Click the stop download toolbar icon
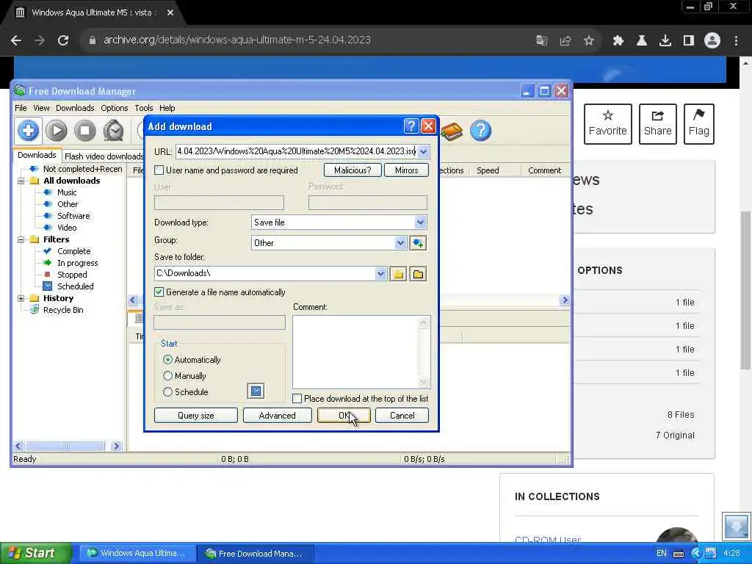 85,131
